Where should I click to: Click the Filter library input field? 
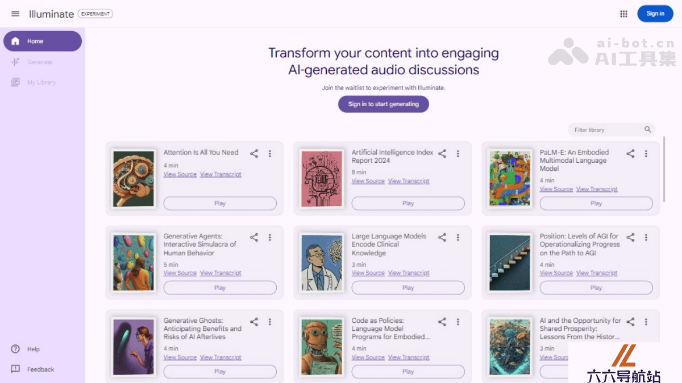pos(612,130)
